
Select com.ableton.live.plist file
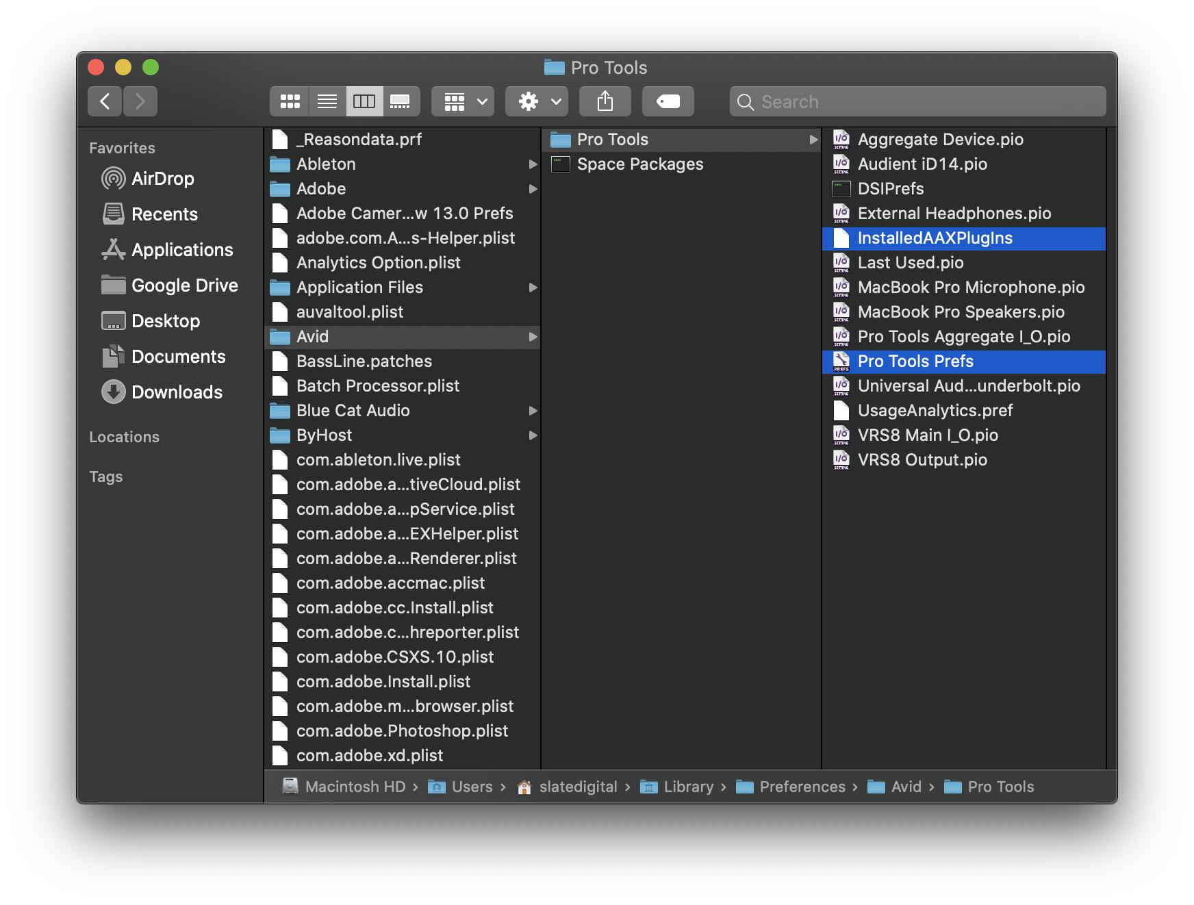[x=403, y=460]
